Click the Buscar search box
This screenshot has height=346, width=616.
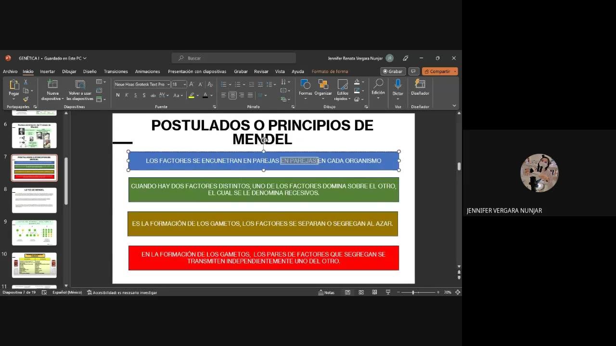(234, 58)
